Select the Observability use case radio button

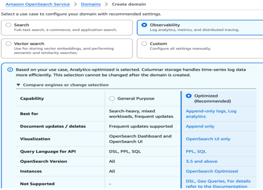click(144, 25)
